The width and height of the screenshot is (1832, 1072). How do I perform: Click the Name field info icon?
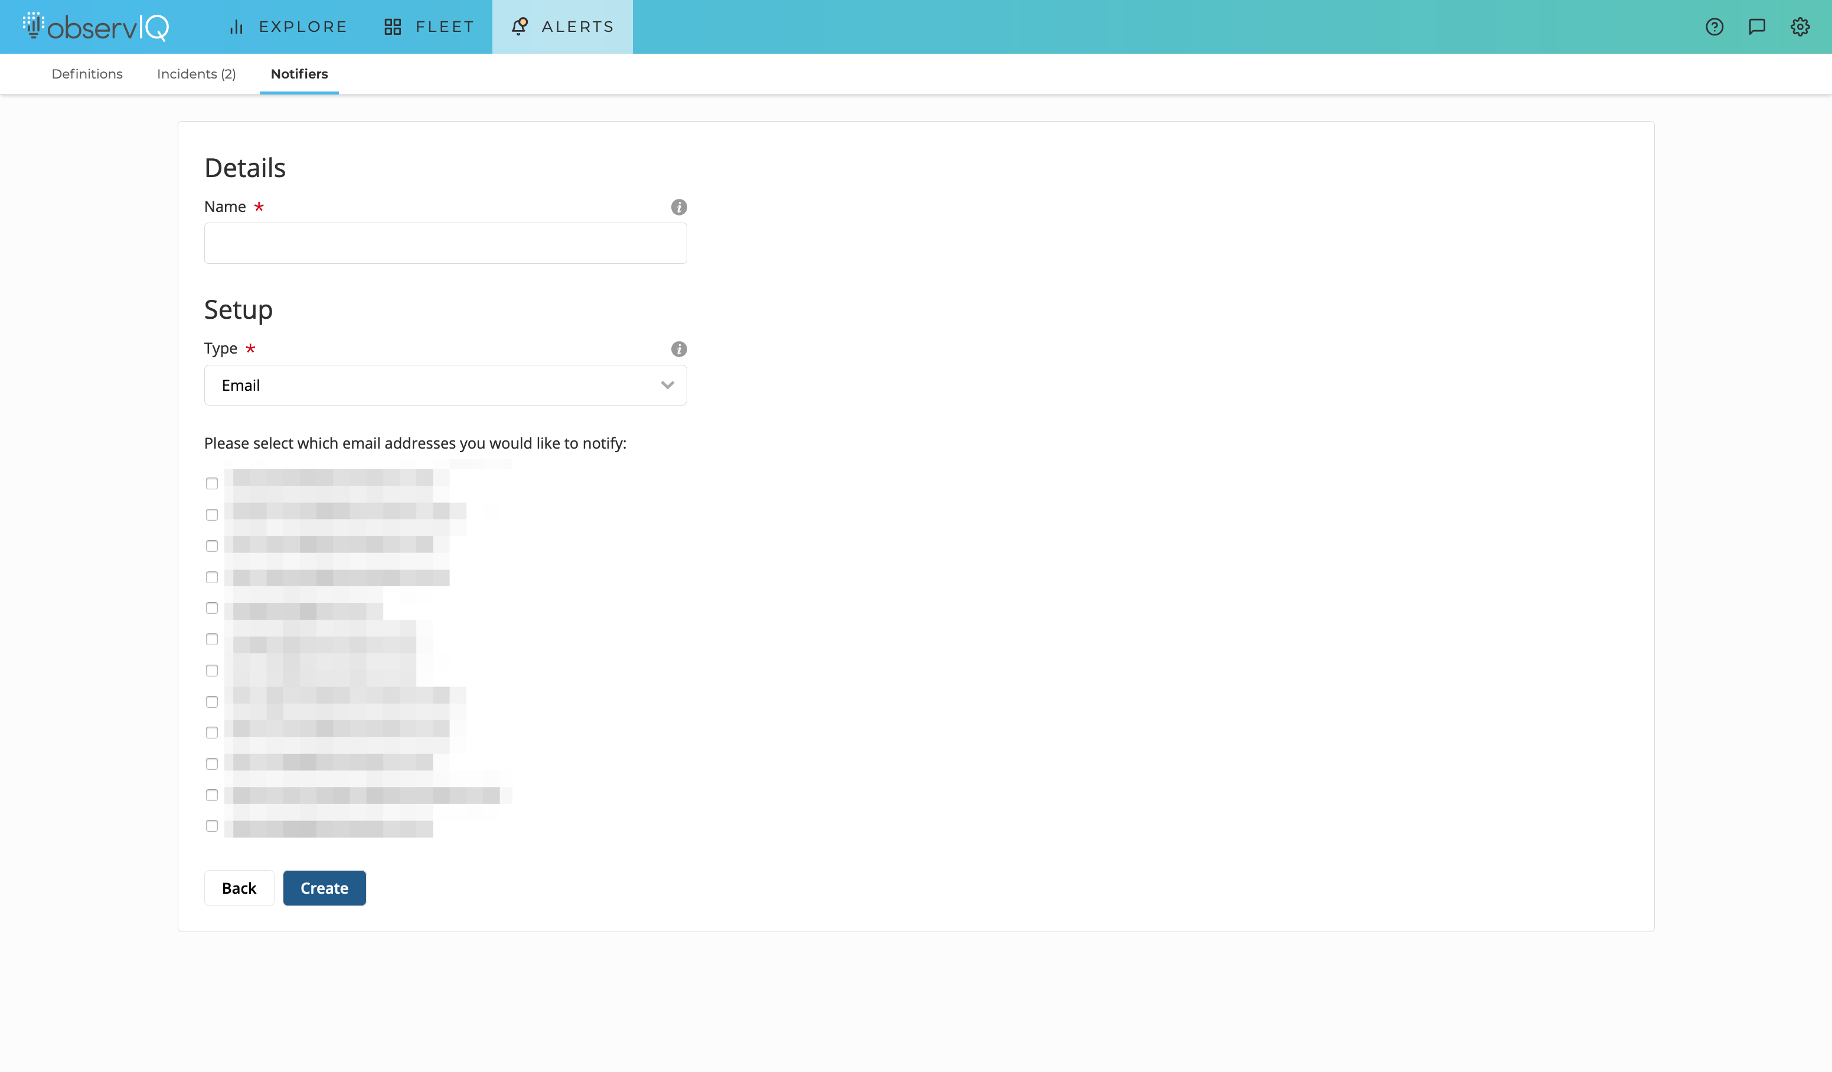(x=678, y=207)
